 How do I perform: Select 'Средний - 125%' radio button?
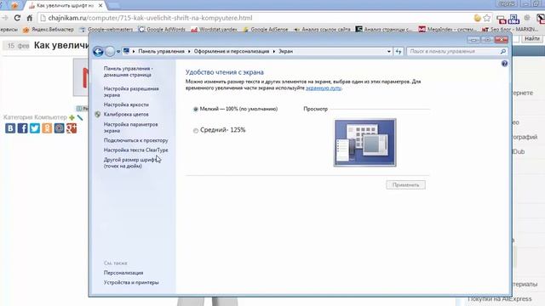196,130
